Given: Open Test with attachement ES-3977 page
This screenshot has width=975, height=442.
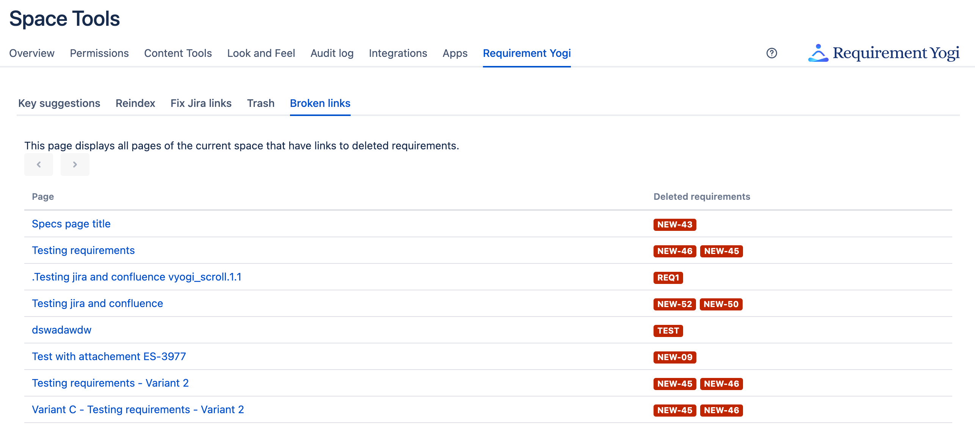Looking at the screenshot, I should (109, 356).
